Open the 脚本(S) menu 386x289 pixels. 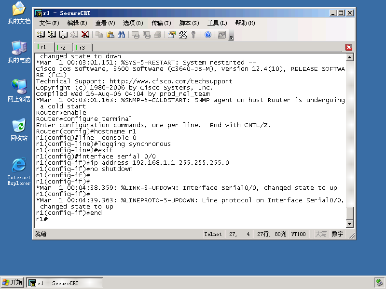(x=189, y=23)
